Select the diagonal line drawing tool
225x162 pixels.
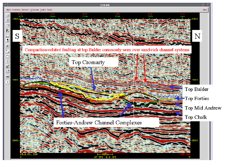7,51
